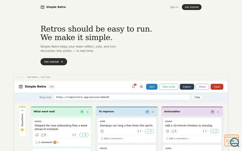Copy the share link
Image resolution: width=242 pixels, height=151 pixels.
pos(197,97)
